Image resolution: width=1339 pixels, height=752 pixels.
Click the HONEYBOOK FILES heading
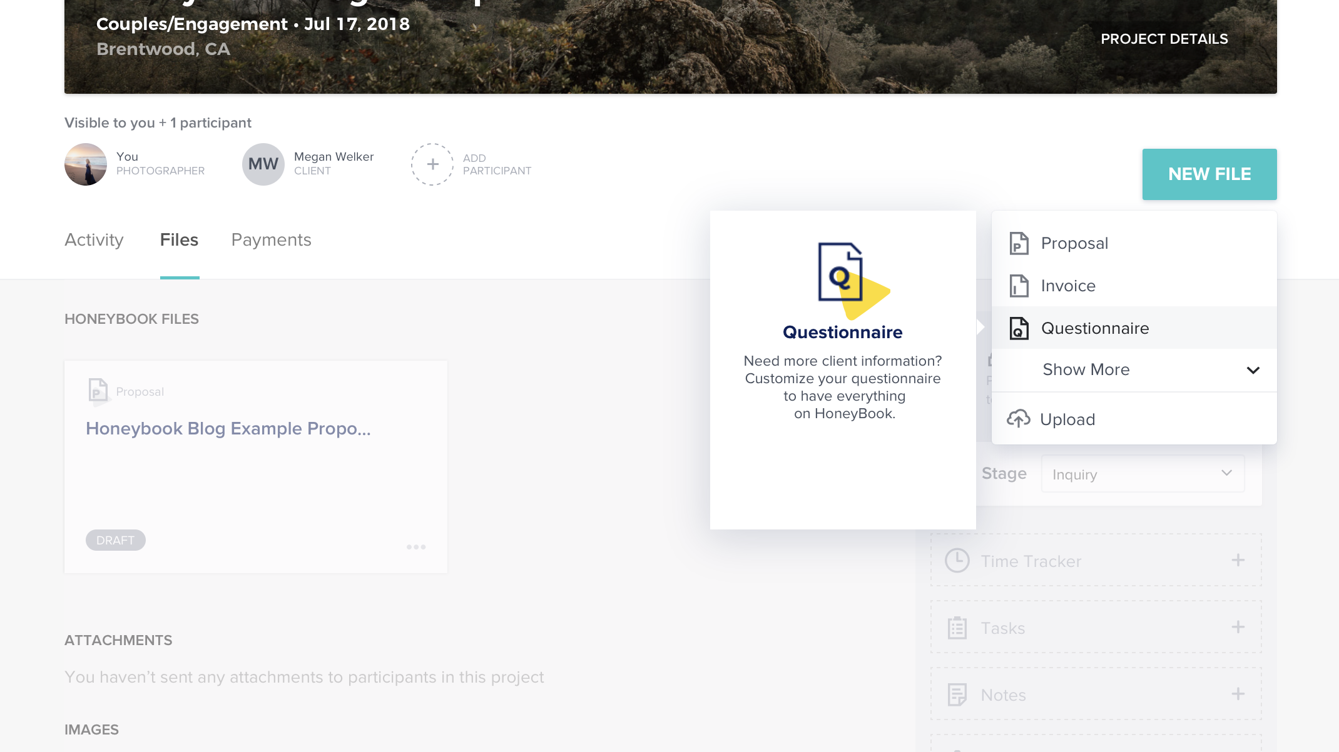131,319
